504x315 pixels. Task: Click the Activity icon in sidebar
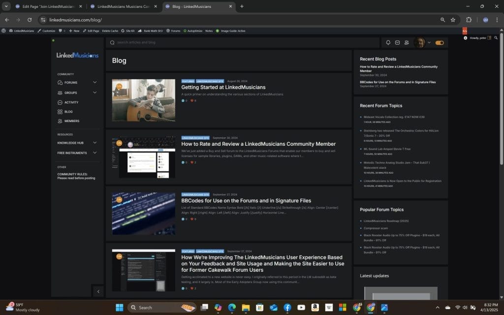pyautogui.click(x=60, y=102)
